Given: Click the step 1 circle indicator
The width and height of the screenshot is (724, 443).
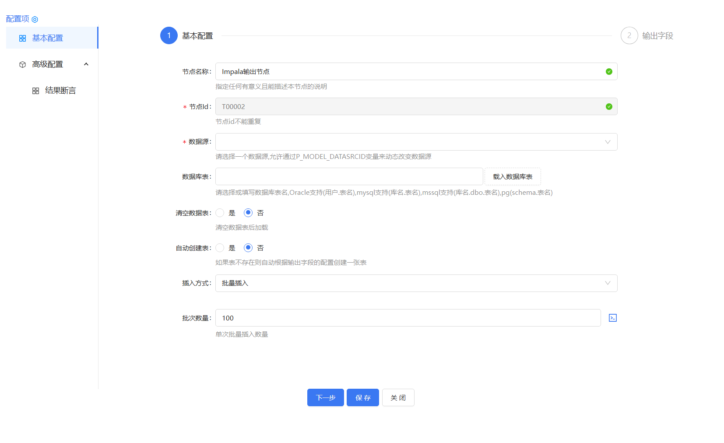Looking at the screenshot, I should (169, 35).
